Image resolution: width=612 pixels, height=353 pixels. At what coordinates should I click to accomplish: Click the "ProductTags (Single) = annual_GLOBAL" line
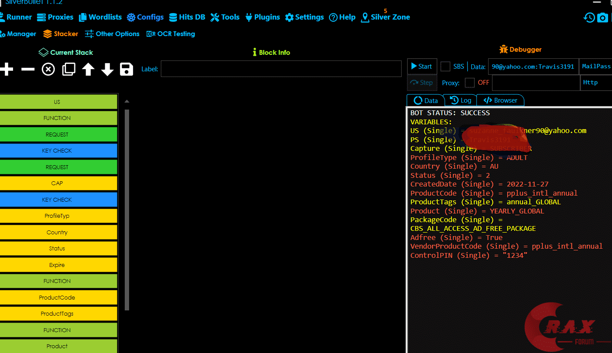486,202
